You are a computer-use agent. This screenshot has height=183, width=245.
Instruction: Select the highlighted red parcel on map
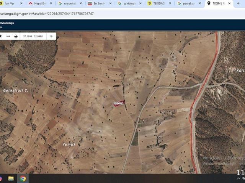[119, 103]
